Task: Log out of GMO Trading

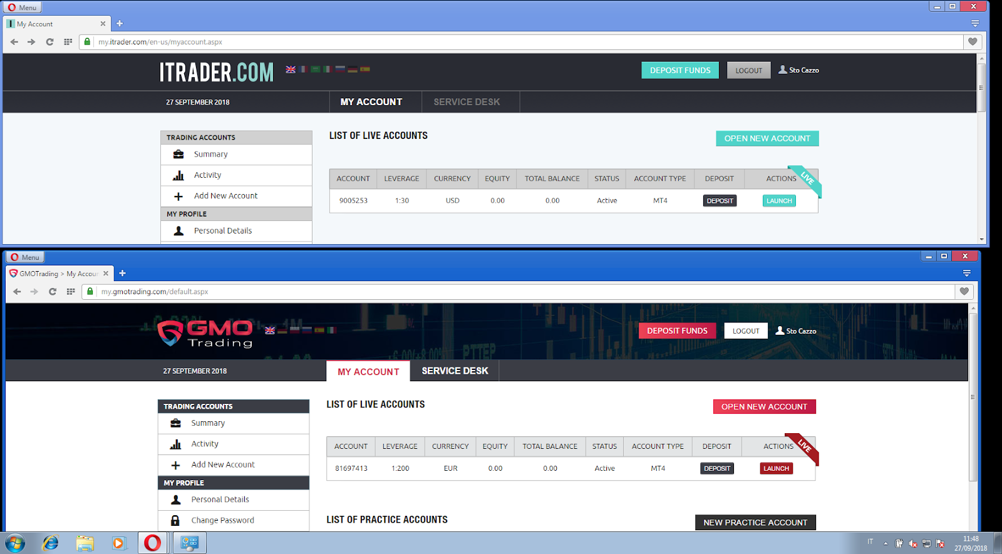Action: point(746,331)
